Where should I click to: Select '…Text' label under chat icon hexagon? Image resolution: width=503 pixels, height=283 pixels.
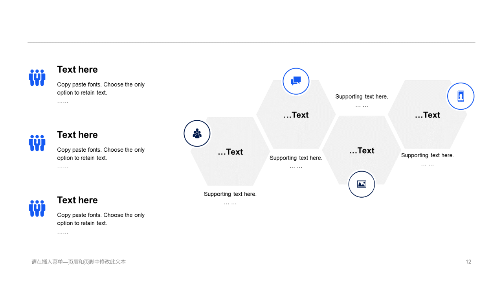[296, 115]
